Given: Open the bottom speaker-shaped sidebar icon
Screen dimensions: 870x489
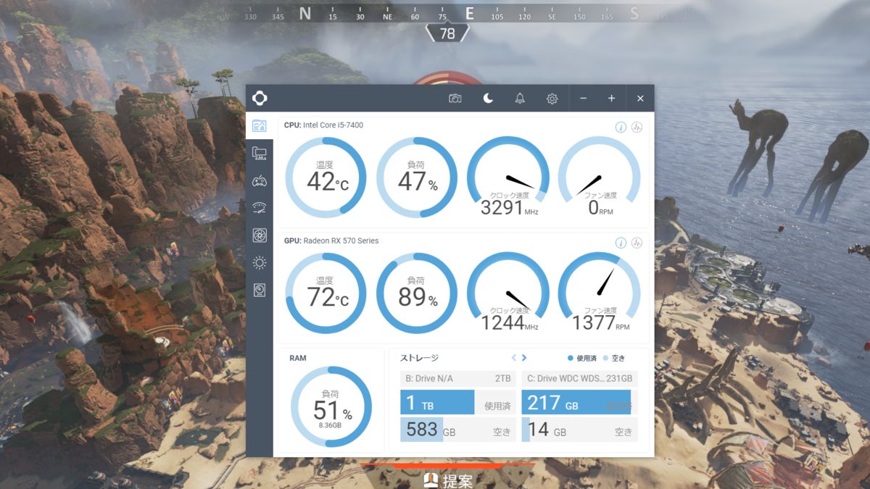Looking at the screenshot, I should (259, 291).
